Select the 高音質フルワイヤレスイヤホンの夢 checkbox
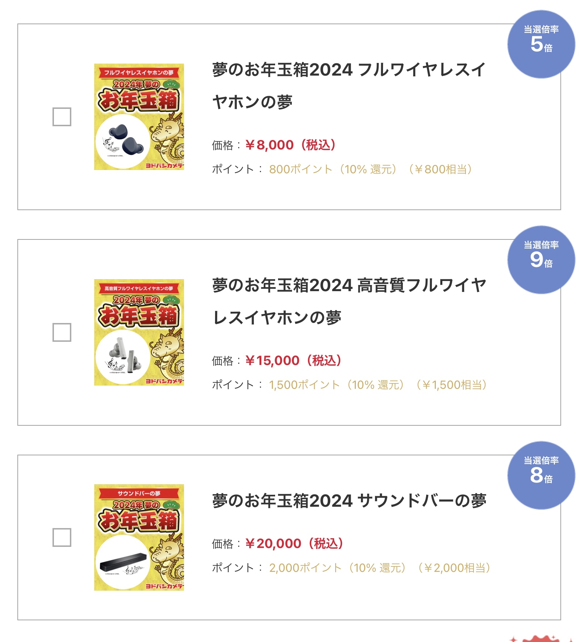 click(62, 332)
